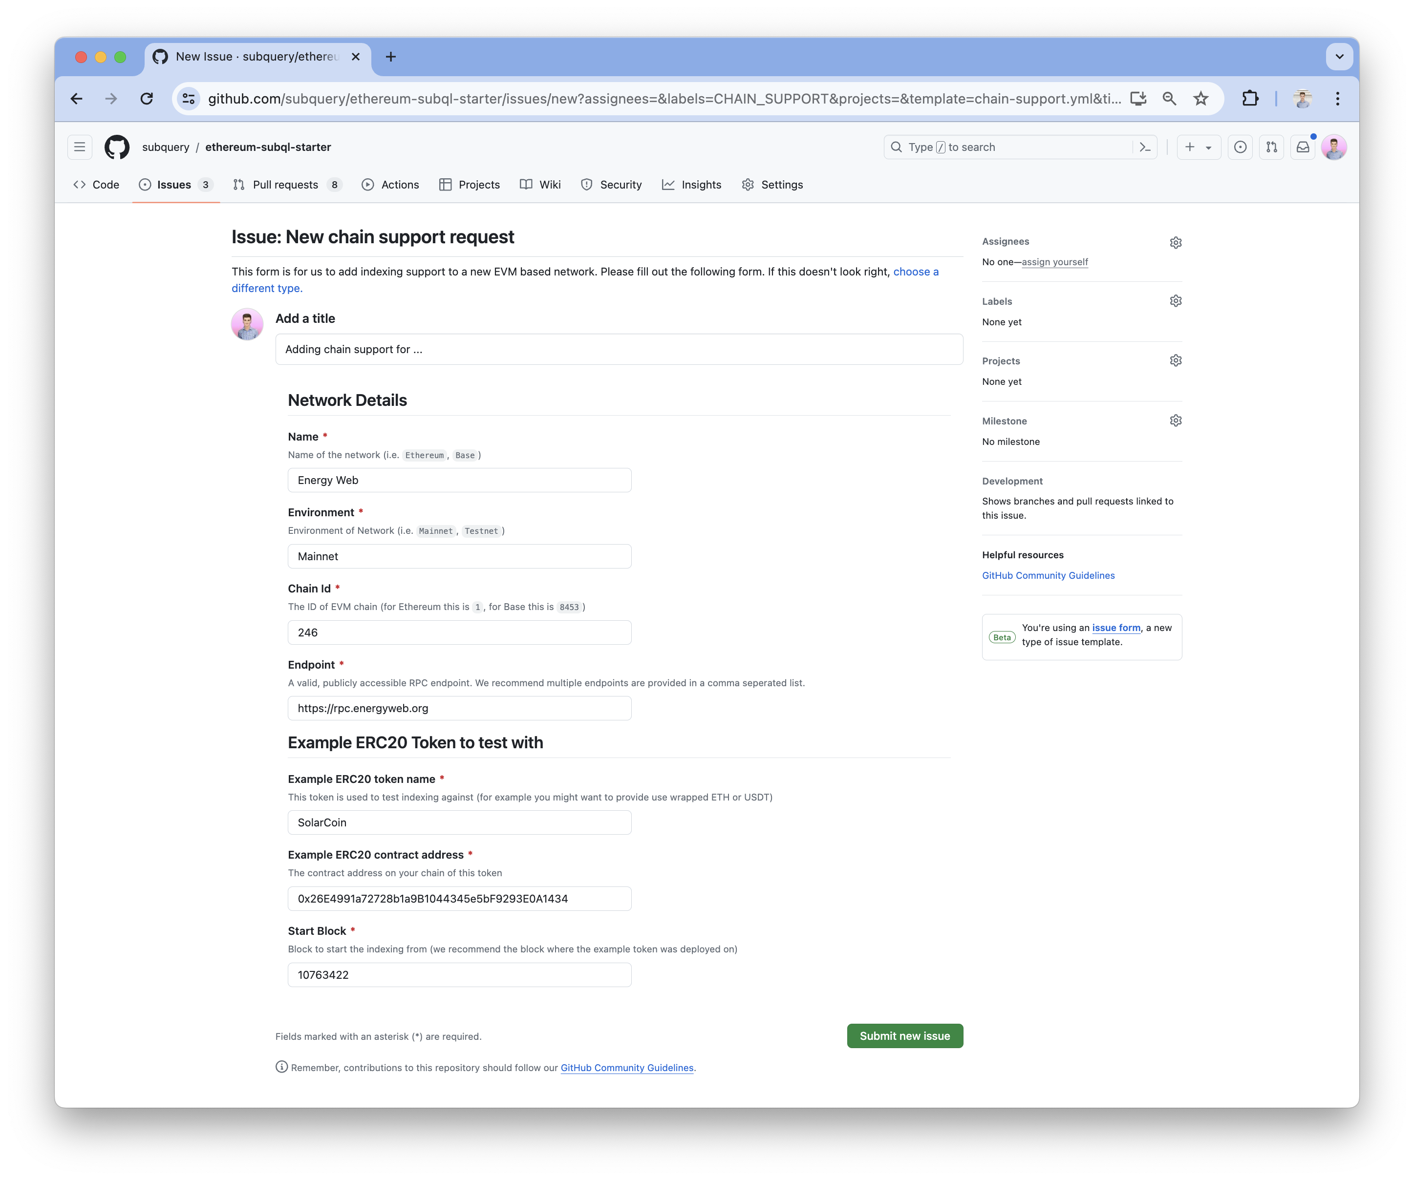The width and height of the screenshot is (1414, 1180).
Task: Switch to the Projects tab
Action: point(470,185)
